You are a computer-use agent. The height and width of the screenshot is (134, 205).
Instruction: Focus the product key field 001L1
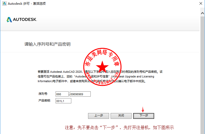(x=63, y=101)
